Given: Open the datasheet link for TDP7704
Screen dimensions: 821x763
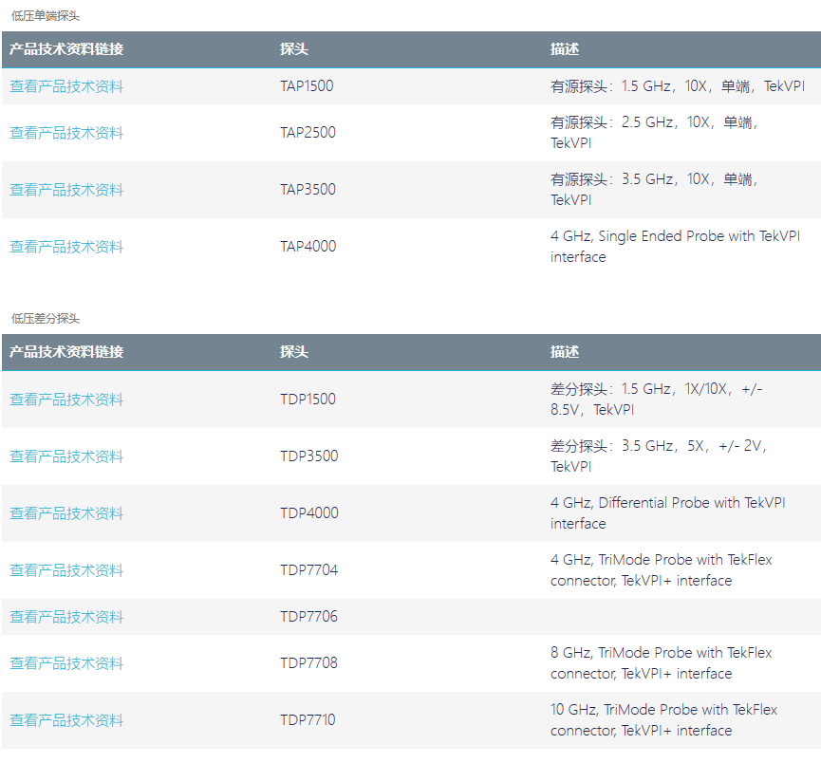Looking at the screenshot, I should [x=66, y=570].
